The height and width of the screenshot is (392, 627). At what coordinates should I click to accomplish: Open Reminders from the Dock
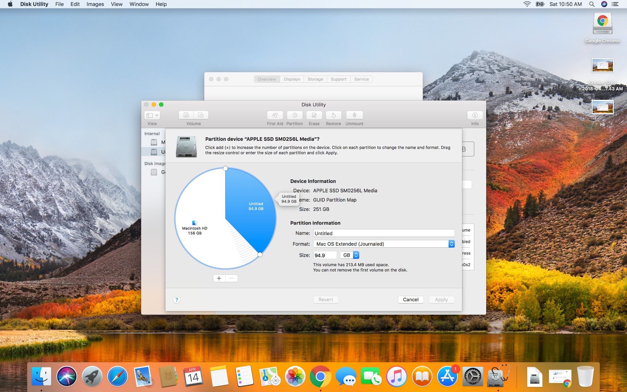[x=244, y=376]
